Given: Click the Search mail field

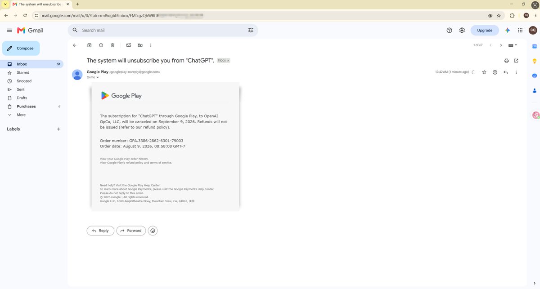Looking at the screenshot, I should [162, 30].
